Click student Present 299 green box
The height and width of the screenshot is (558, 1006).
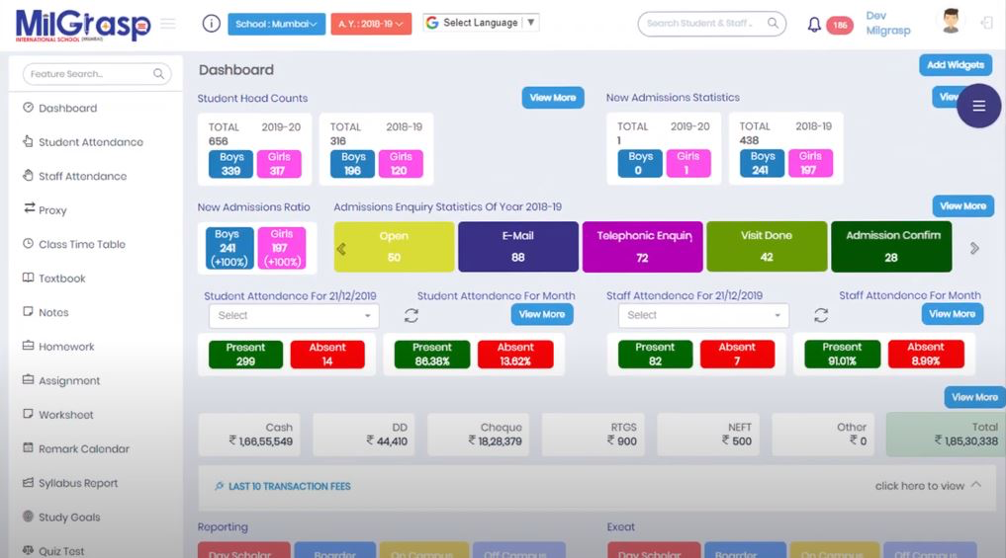245,355
